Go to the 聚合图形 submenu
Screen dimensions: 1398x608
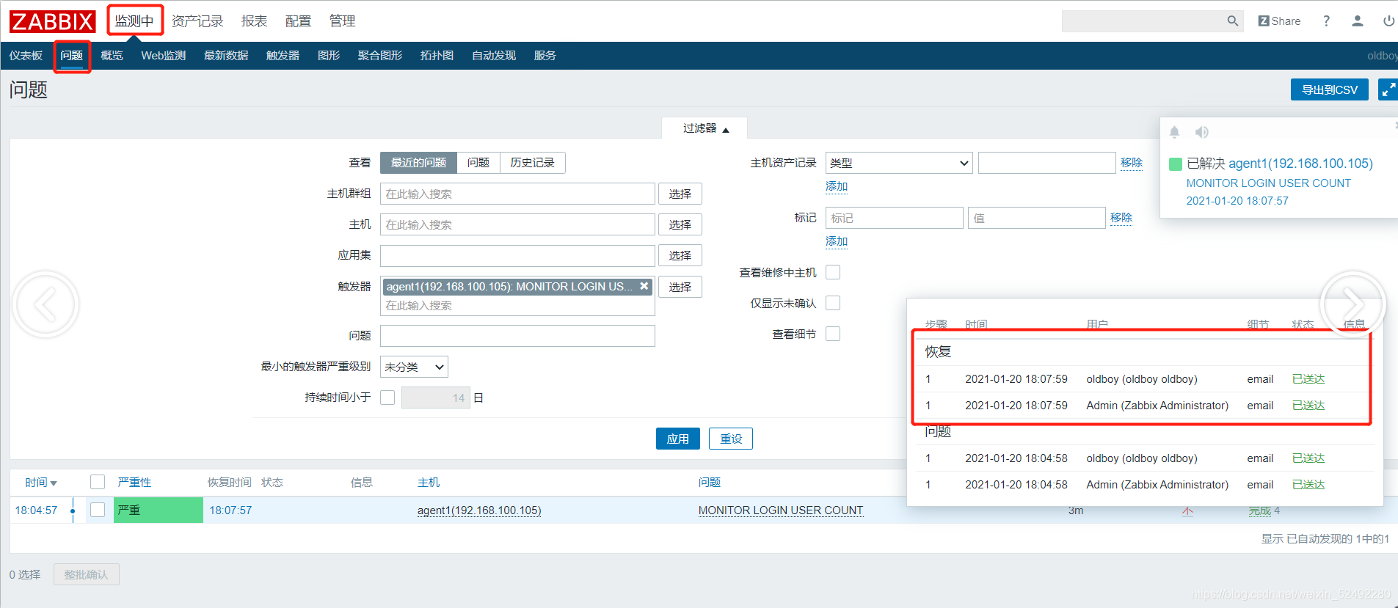click(380, 56)
